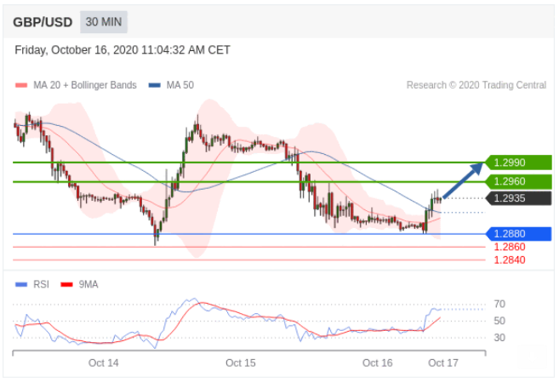Click the blue RSI legend swatch

pos(21,284)
